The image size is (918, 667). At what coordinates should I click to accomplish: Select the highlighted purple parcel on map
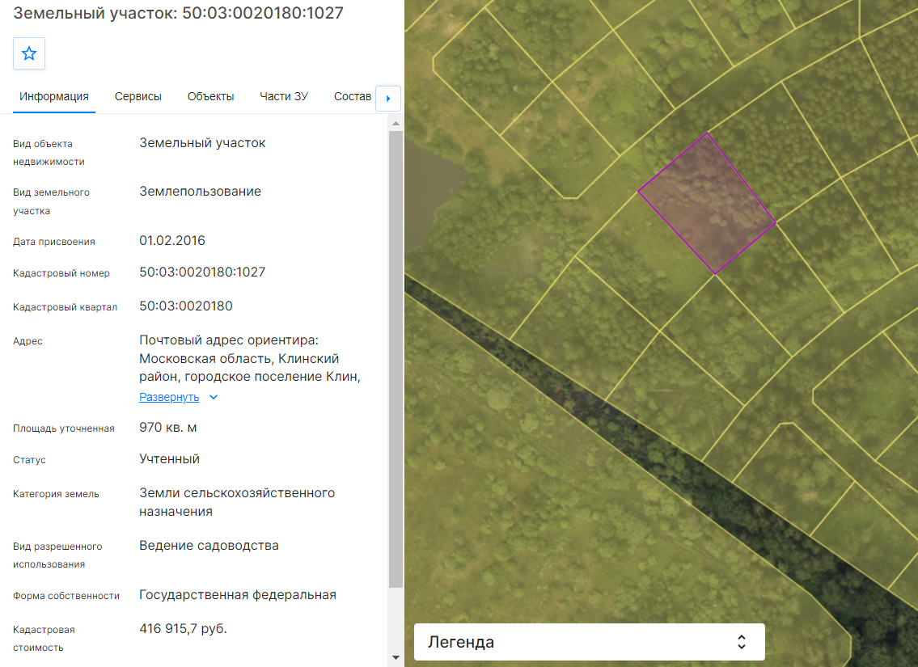708,204
